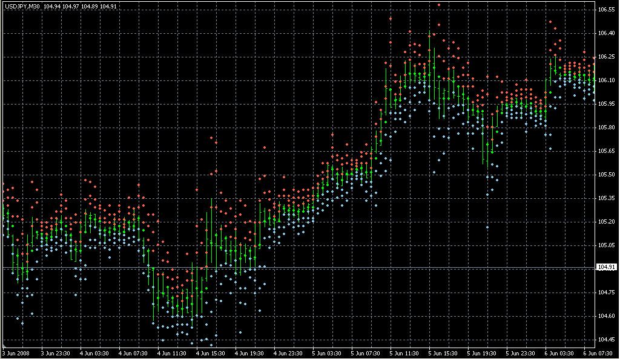The height and width of the screenshot is (359, 620).
Task: Click the 6 Jun 07:30 time label
Action: click(598, 354)
